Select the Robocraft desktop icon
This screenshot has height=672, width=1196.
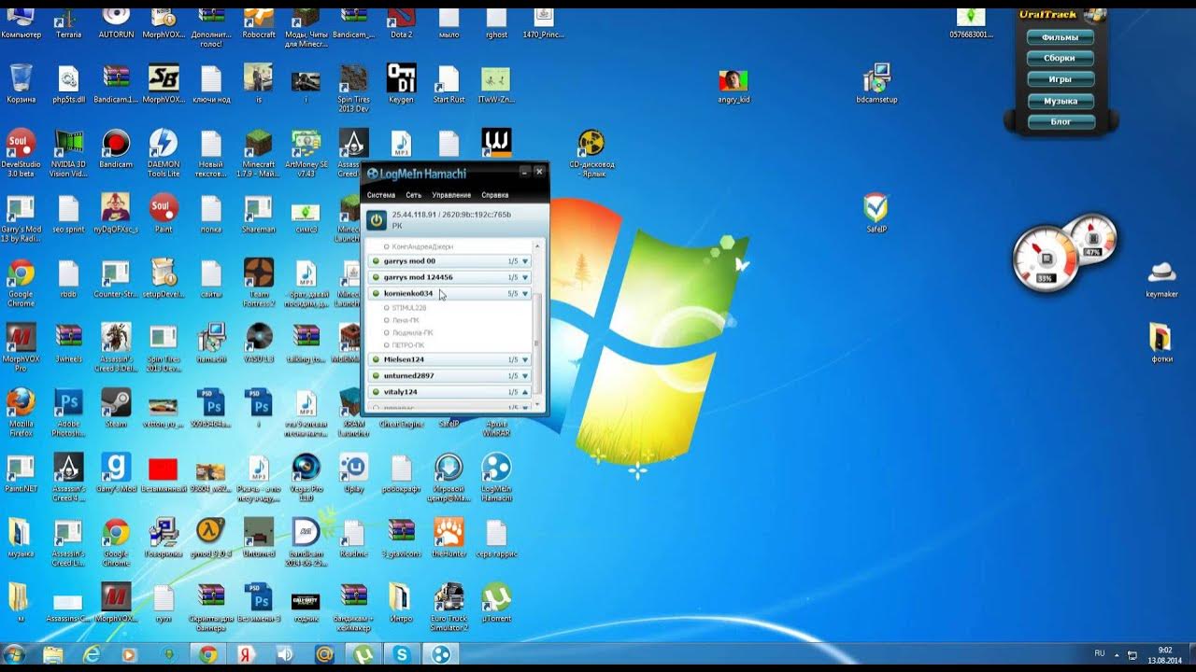click(259, 22)
